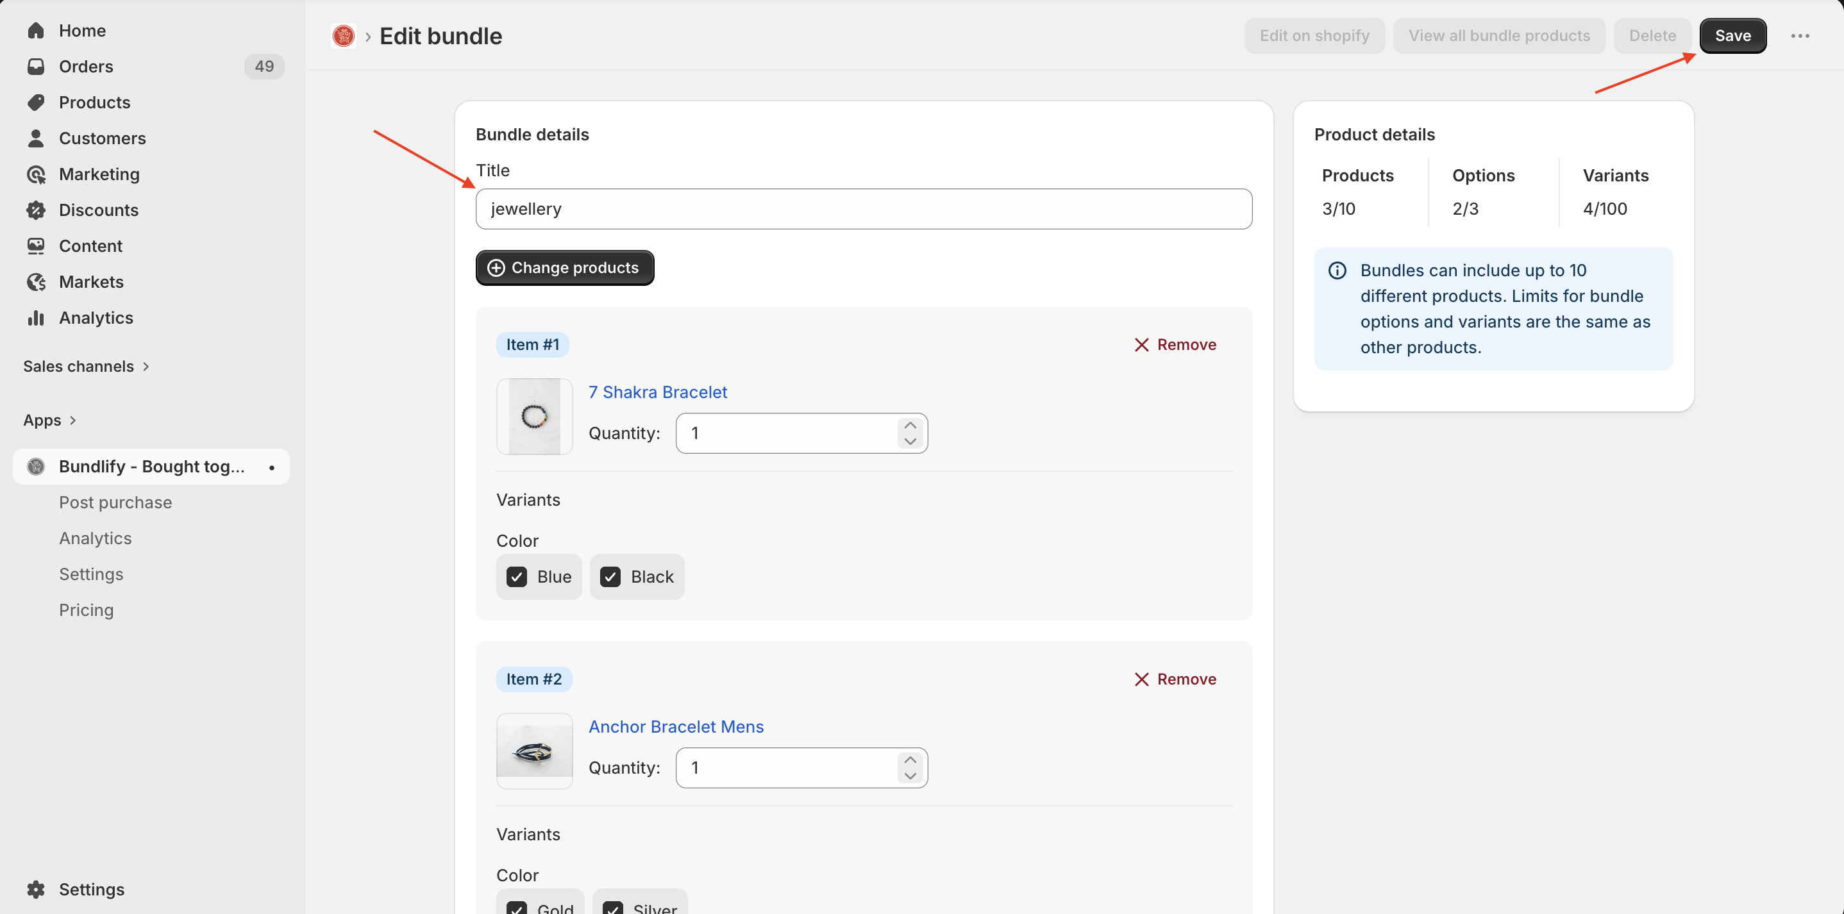Uncheck the Blue color variant checkbox
1844x914 pixels.
(x=517, y=577)
